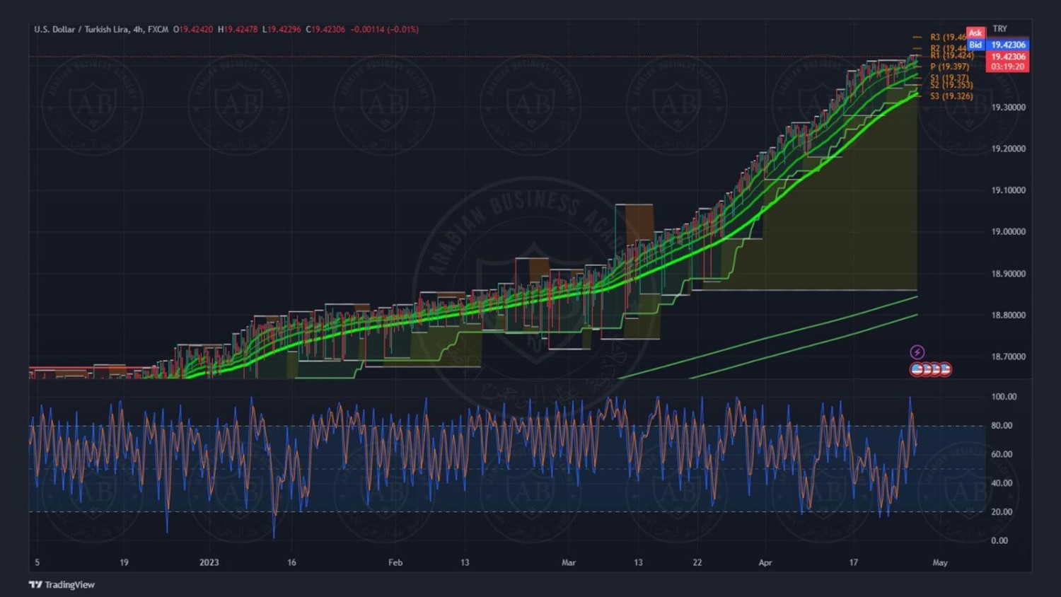
Task: Click 80.00 on the oscillator axis
Action: coord(1002,426)
